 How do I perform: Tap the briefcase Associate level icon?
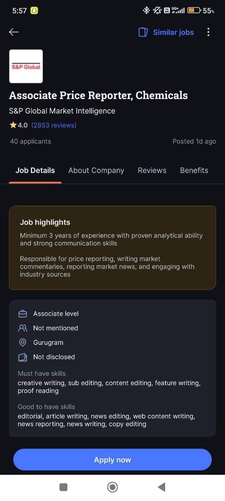pos(23,314)
